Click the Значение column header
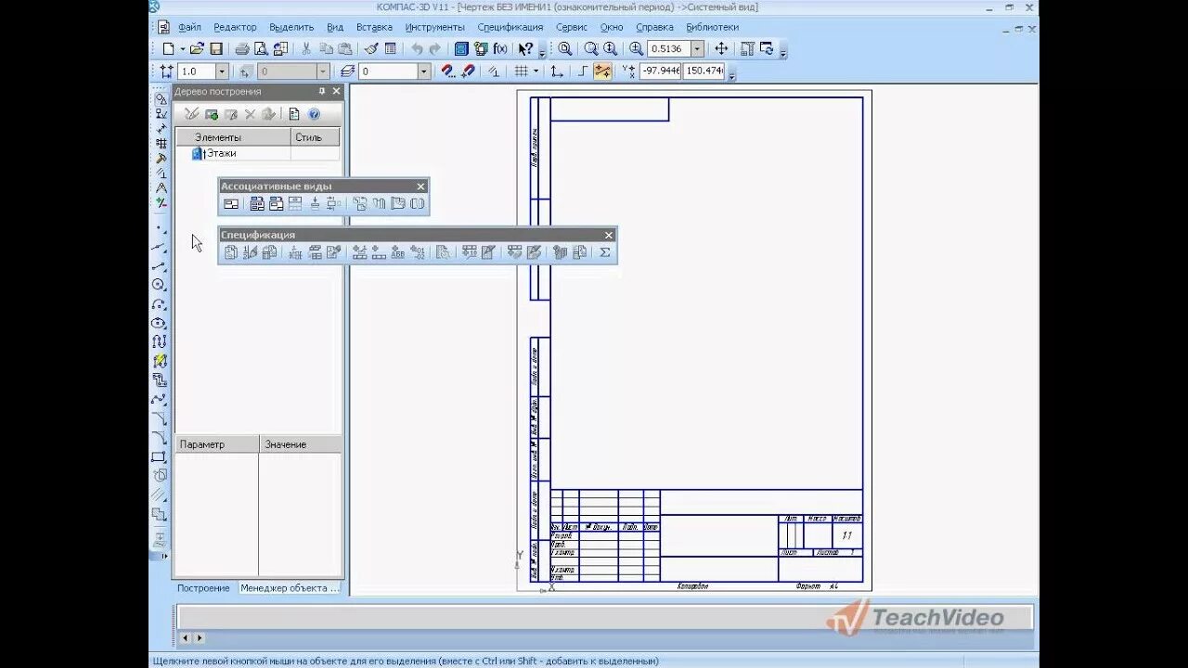The width and height of the screenshot is (1188, 668). [301, 444]
